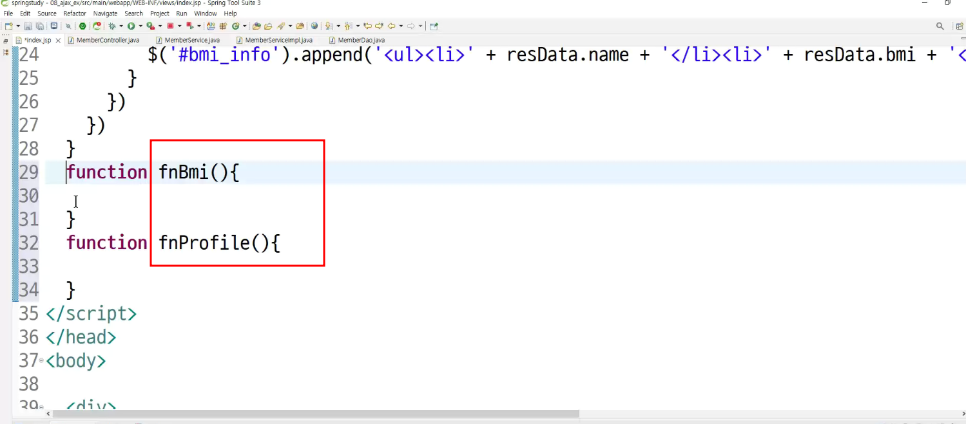Screen dimensions: 966x424
Task: Open the Project menu
Action: (x=160, y=14)
